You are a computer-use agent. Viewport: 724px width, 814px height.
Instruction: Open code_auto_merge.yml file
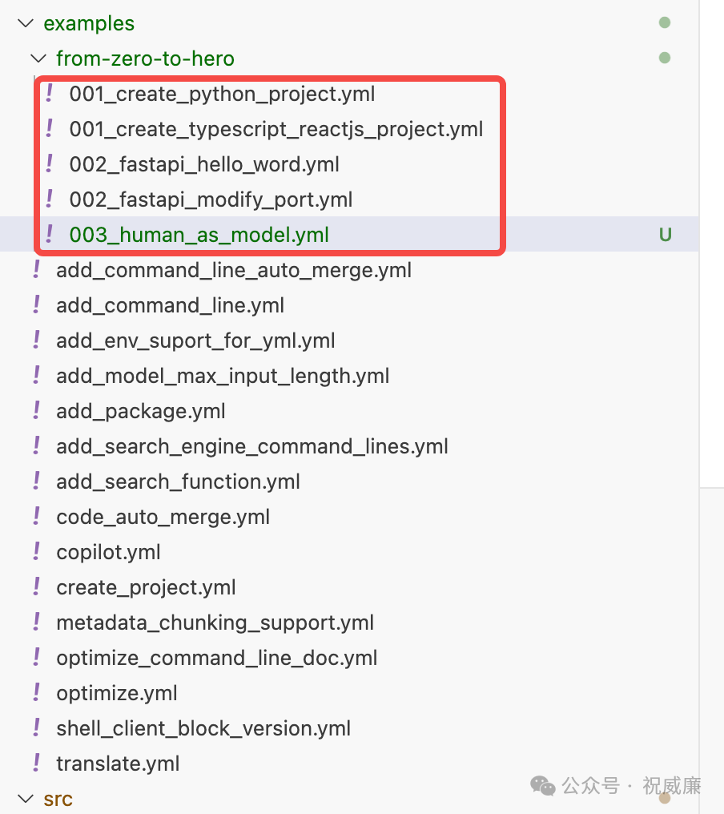point(163,518)
